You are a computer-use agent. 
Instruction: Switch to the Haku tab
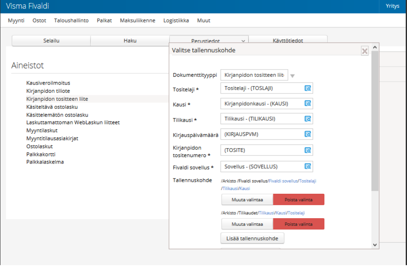pos(130,41)
